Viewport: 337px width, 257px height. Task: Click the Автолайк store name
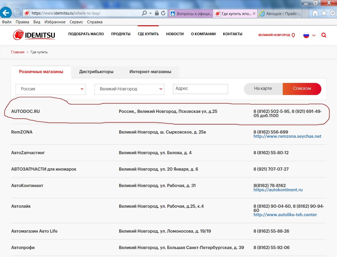coord(21,206)
